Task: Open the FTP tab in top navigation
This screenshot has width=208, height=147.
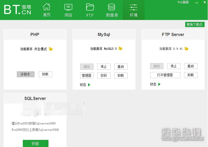Action: [90, 10]
